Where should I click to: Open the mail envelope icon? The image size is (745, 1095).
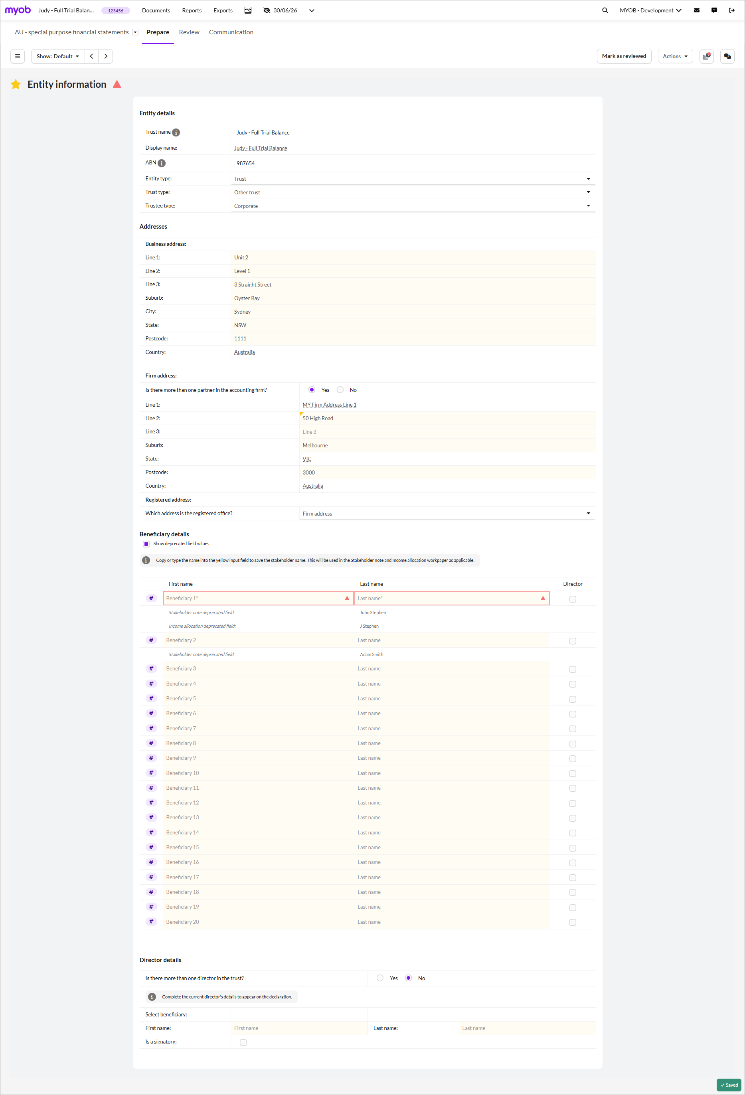click(x=696, y=10)
